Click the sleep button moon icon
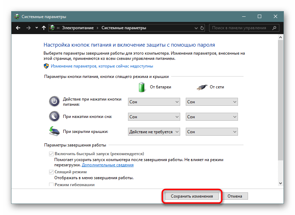Image resolution: width=295 pixels, height=215 pixels. pyautogui.click(x=54, y=117)
